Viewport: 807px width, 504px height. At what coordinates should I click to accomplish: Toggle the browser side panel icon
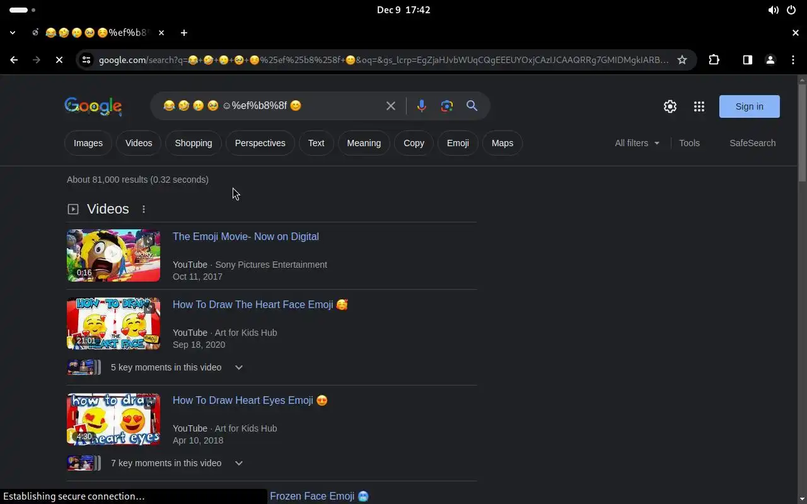(747, 60)
